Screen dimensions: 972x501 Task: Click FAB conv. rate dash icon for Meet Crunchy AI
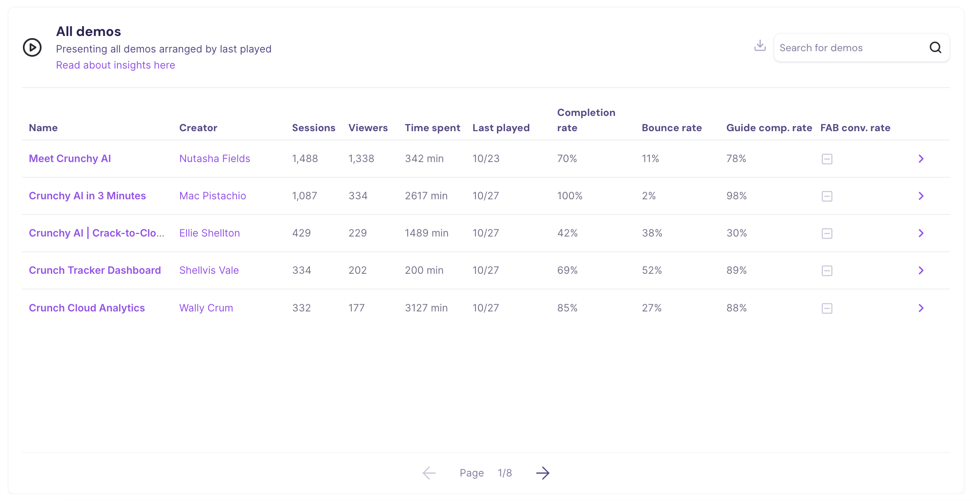[827, 159]
